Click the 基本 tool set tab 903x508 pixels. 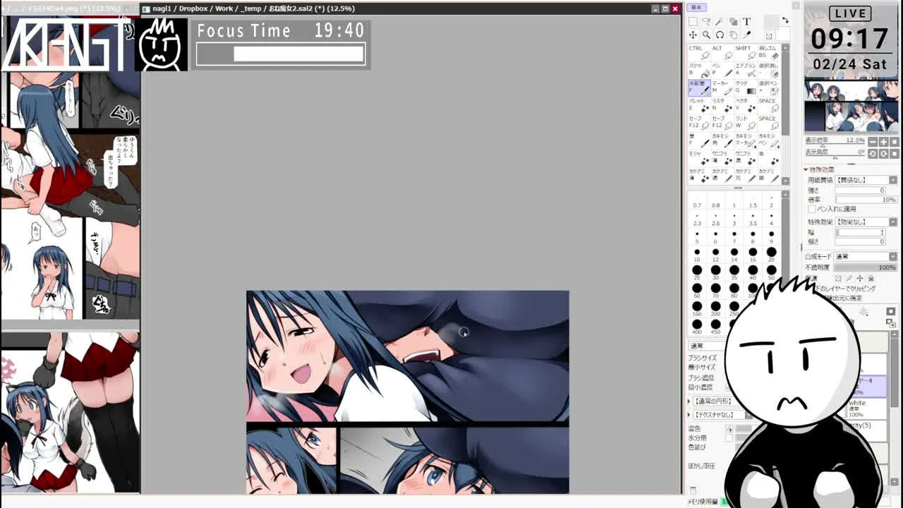697,8
